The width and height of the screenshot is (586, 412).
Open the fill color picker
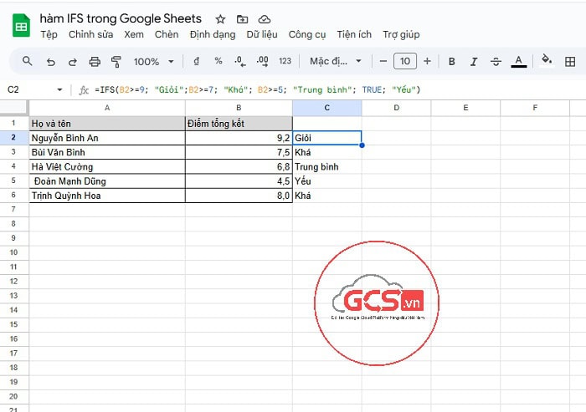point(547,61)
